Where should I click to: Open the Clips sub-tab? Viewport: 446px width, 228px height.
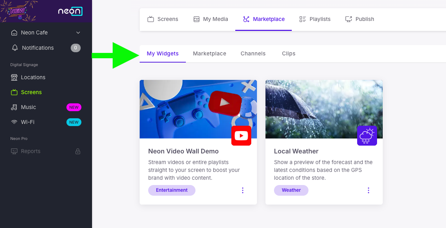point(289,54)
